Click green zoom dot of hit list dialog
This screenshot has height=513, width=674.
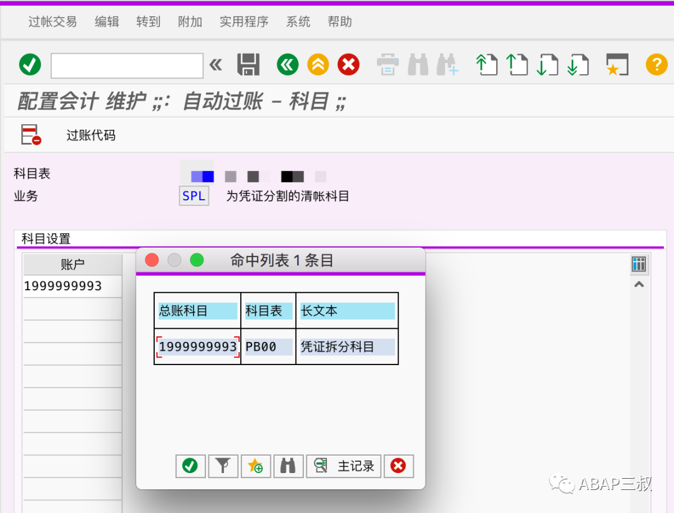pos(197,260)
